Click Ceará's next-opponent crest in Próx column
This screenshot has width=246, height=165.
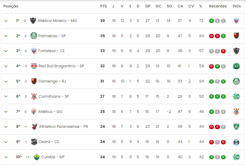236,142
